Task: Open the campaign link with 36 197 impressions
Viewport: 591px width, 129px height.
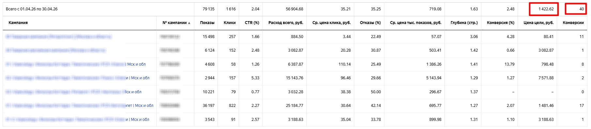Action: (x=79, y=106)
